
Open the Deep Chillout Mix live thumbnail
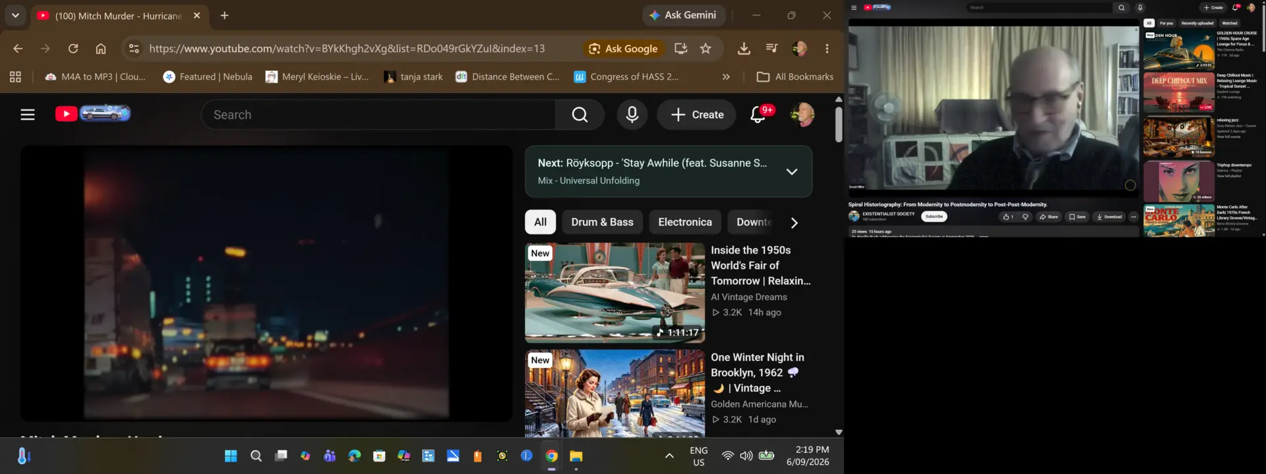click(x=1179, y=93)
